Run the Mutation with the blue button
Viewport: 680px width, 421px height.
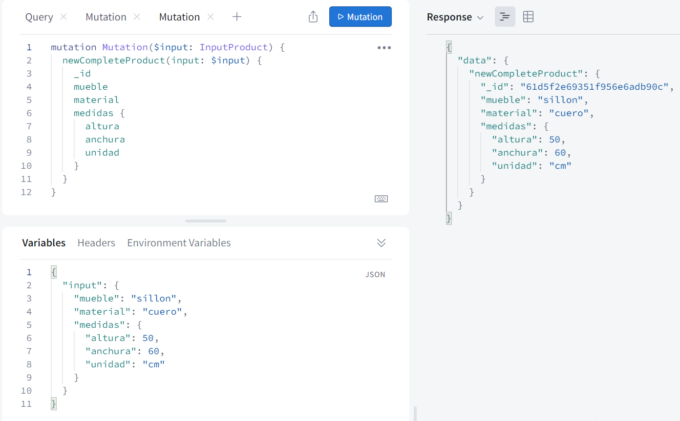click(x=361, y=17)
